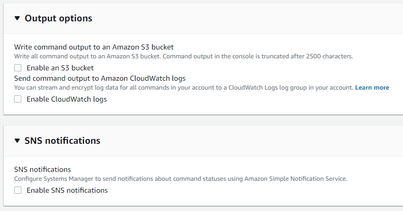Image resolution: width=403 pixels, height=211 pixels.
Task: Click the gray gap between the two panels
Action: [201, 120]
